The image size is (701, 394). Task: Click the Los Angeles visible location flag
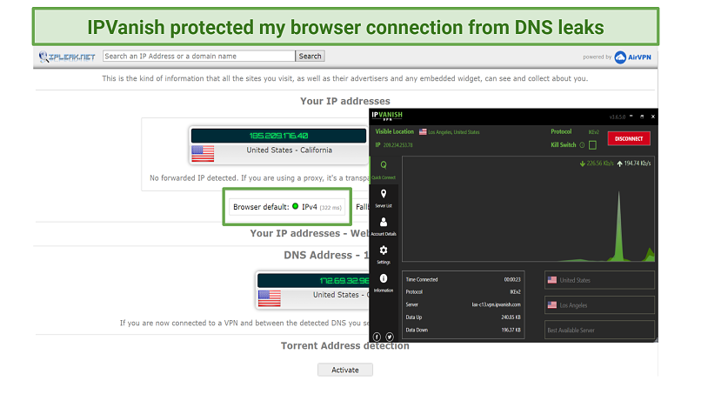[423, 132]
